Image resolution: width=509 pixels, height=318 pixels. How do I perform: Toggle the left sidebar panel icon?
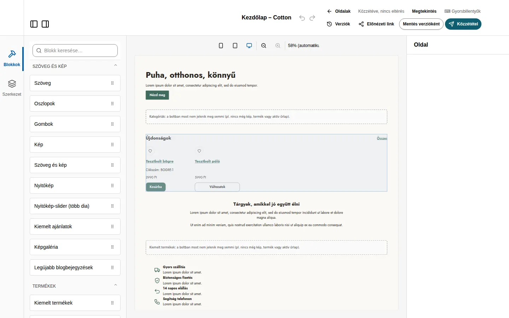34,24
